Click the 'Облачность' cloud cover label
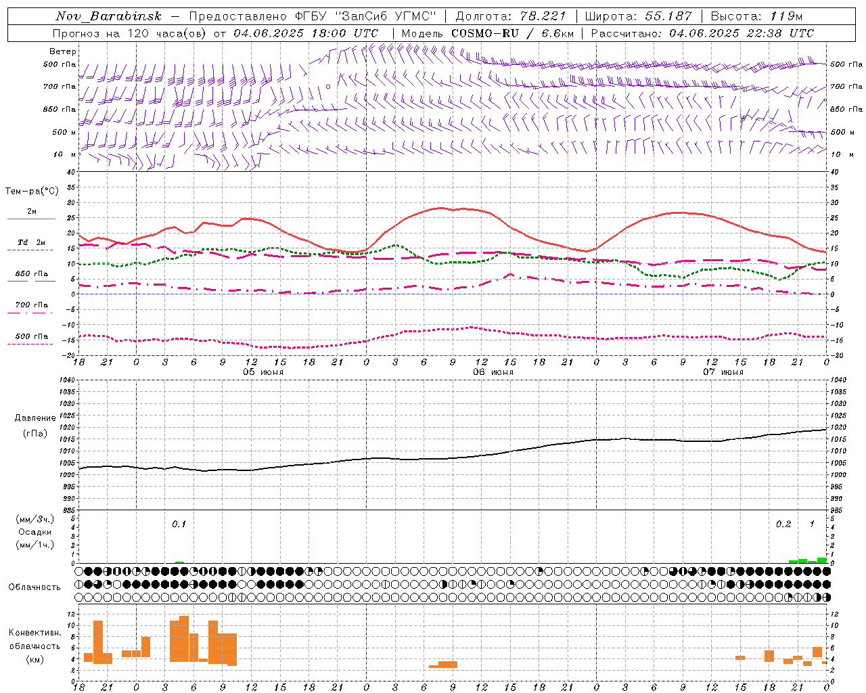Screen dimensions: 866x693 pos(35,587)
